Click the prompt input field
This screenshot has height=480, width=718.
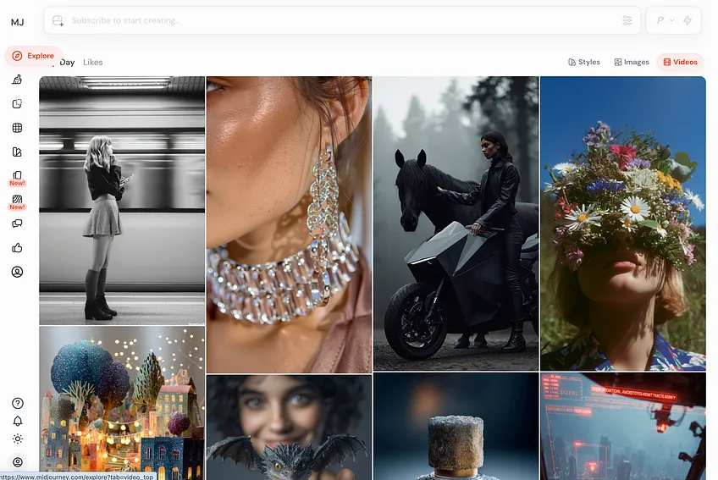coord(339,20)
